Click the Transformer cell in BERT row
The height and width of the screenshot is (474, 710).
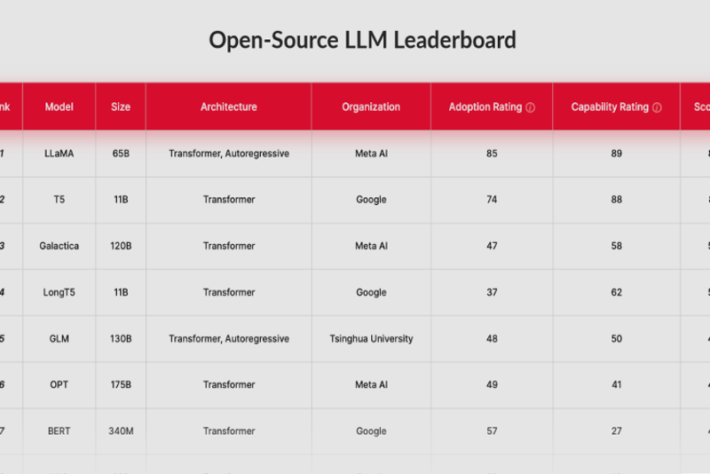(229, 431)
